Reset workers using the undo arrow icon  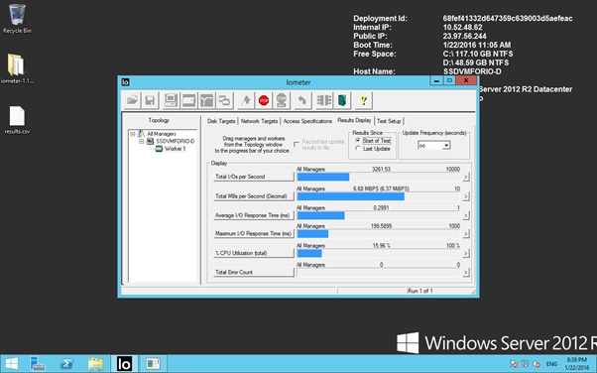point(302,100)
